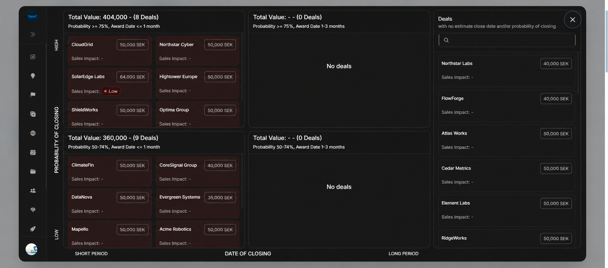
Task: Click 'Probability >= 75%, Award Date 1-3 months' subtitle
Action: [299, 26]
